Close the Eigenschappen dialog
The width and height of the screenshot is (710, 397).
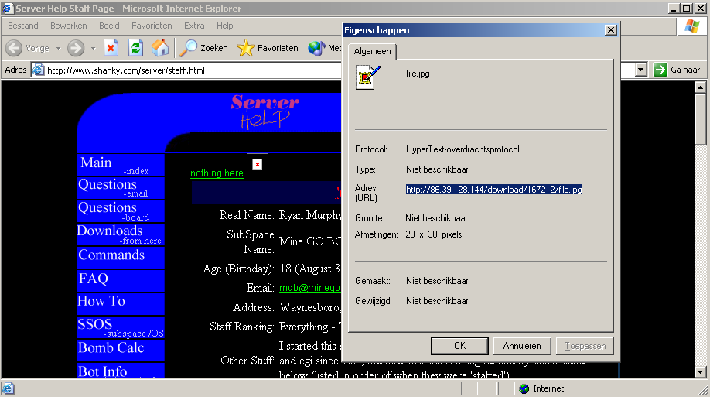click(x=611, y=30)
